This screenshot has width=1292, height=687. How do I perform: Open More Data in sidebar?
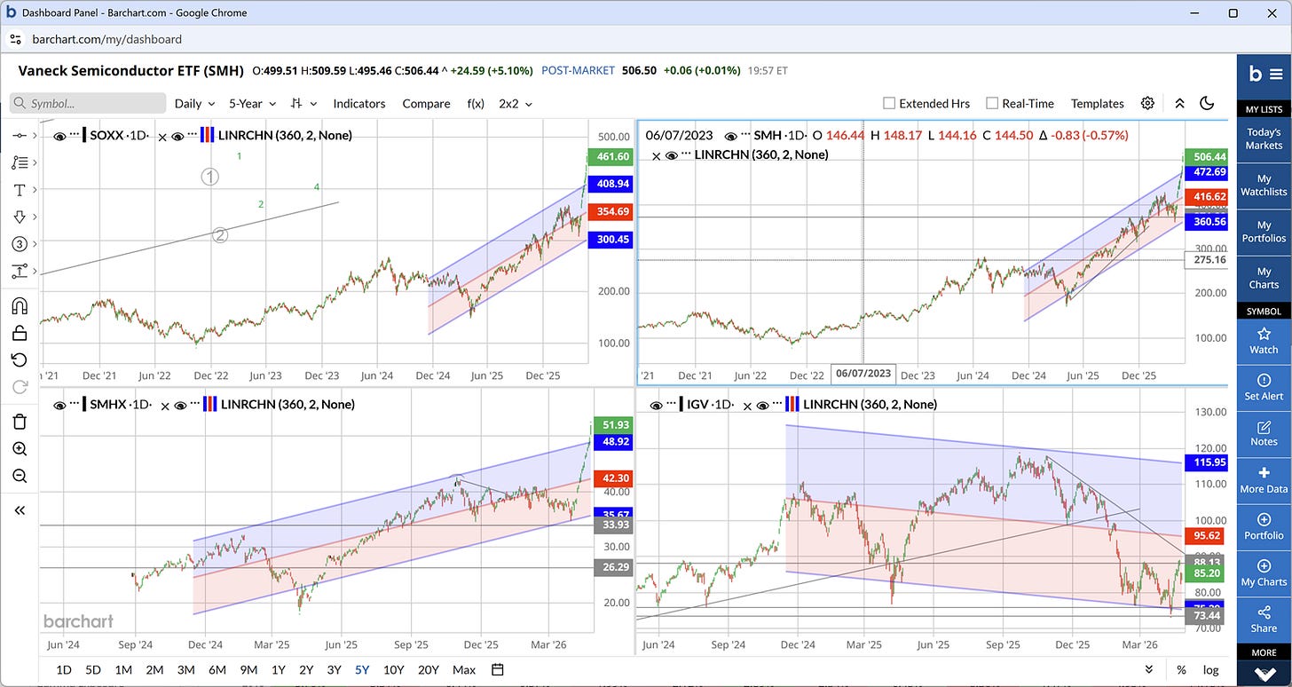tap(1264, 480)
